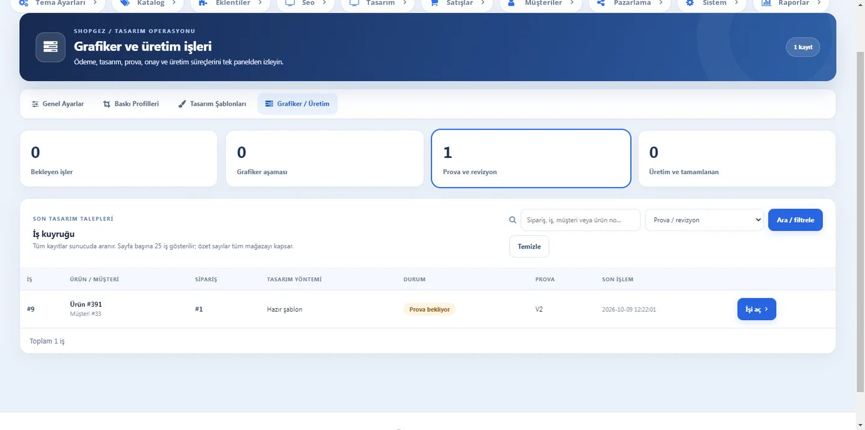Switch to the Genel Ayarlar tab
Viewport: 865px width, 430px height.
58,104
